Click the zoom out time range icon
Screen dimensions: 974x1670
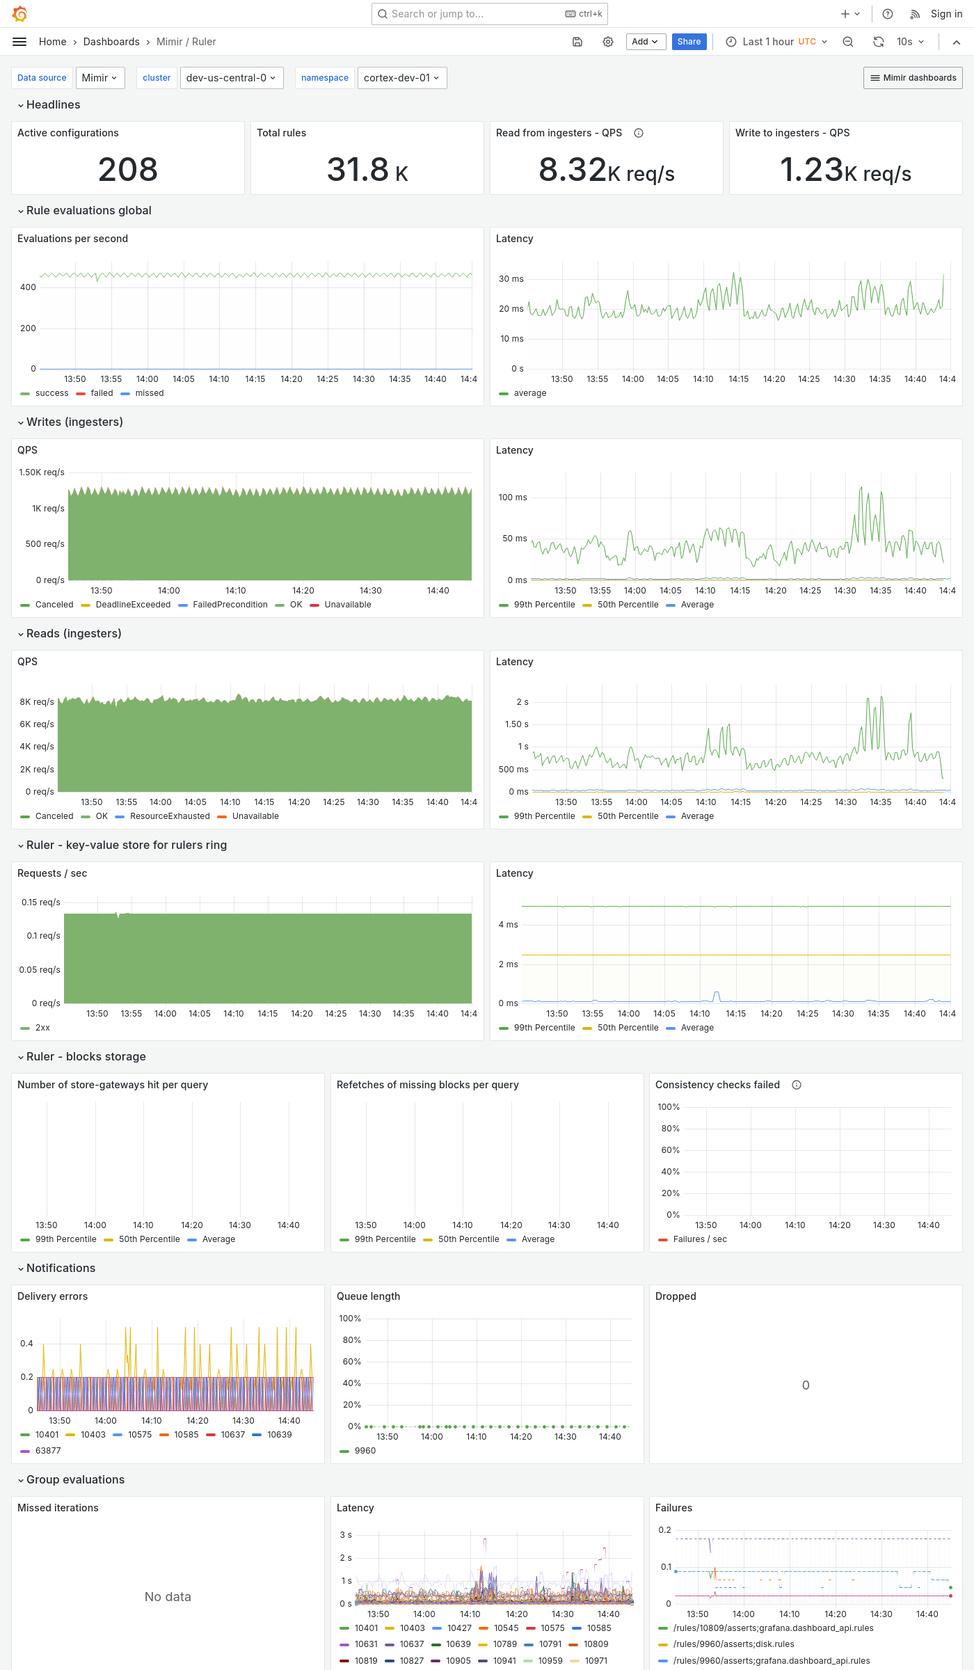tap(848, 42)
